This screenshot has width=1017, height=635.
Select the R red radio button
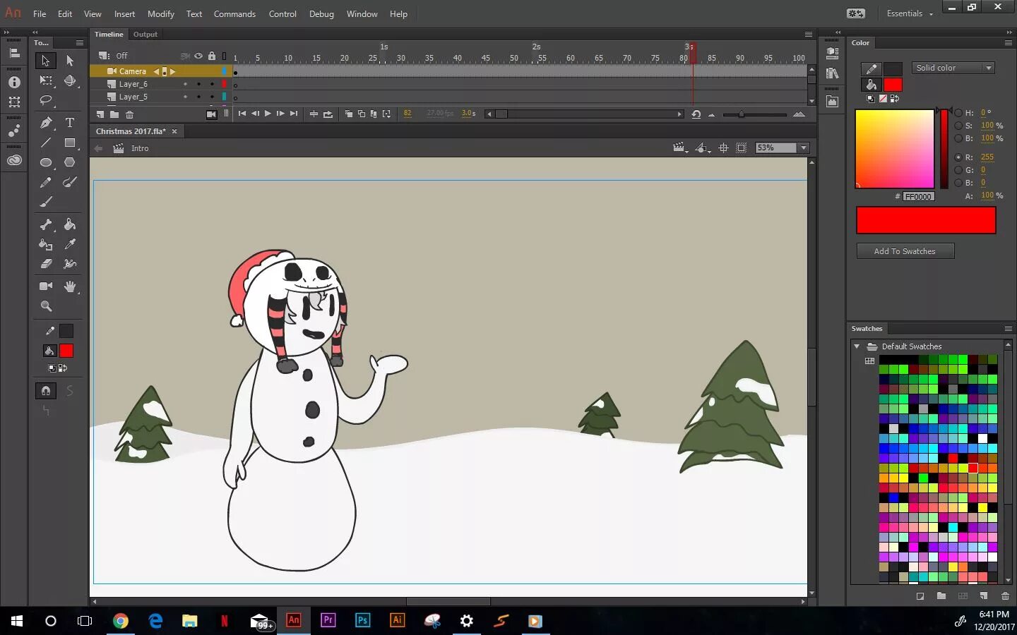pyautogui.click(x=958, y=157)
